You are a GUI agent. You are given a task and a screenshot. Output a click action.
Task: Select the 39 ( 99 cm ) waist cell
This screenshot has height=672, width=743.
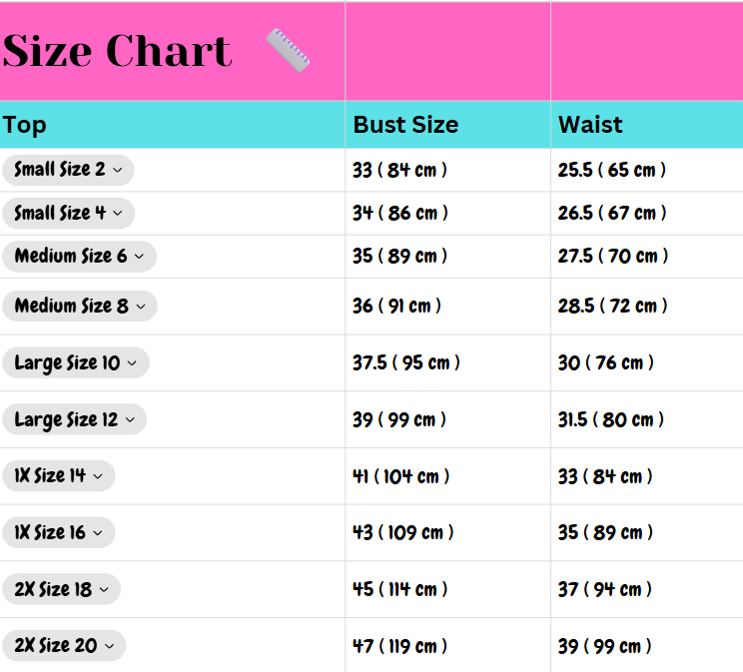[x=647, y=645]
